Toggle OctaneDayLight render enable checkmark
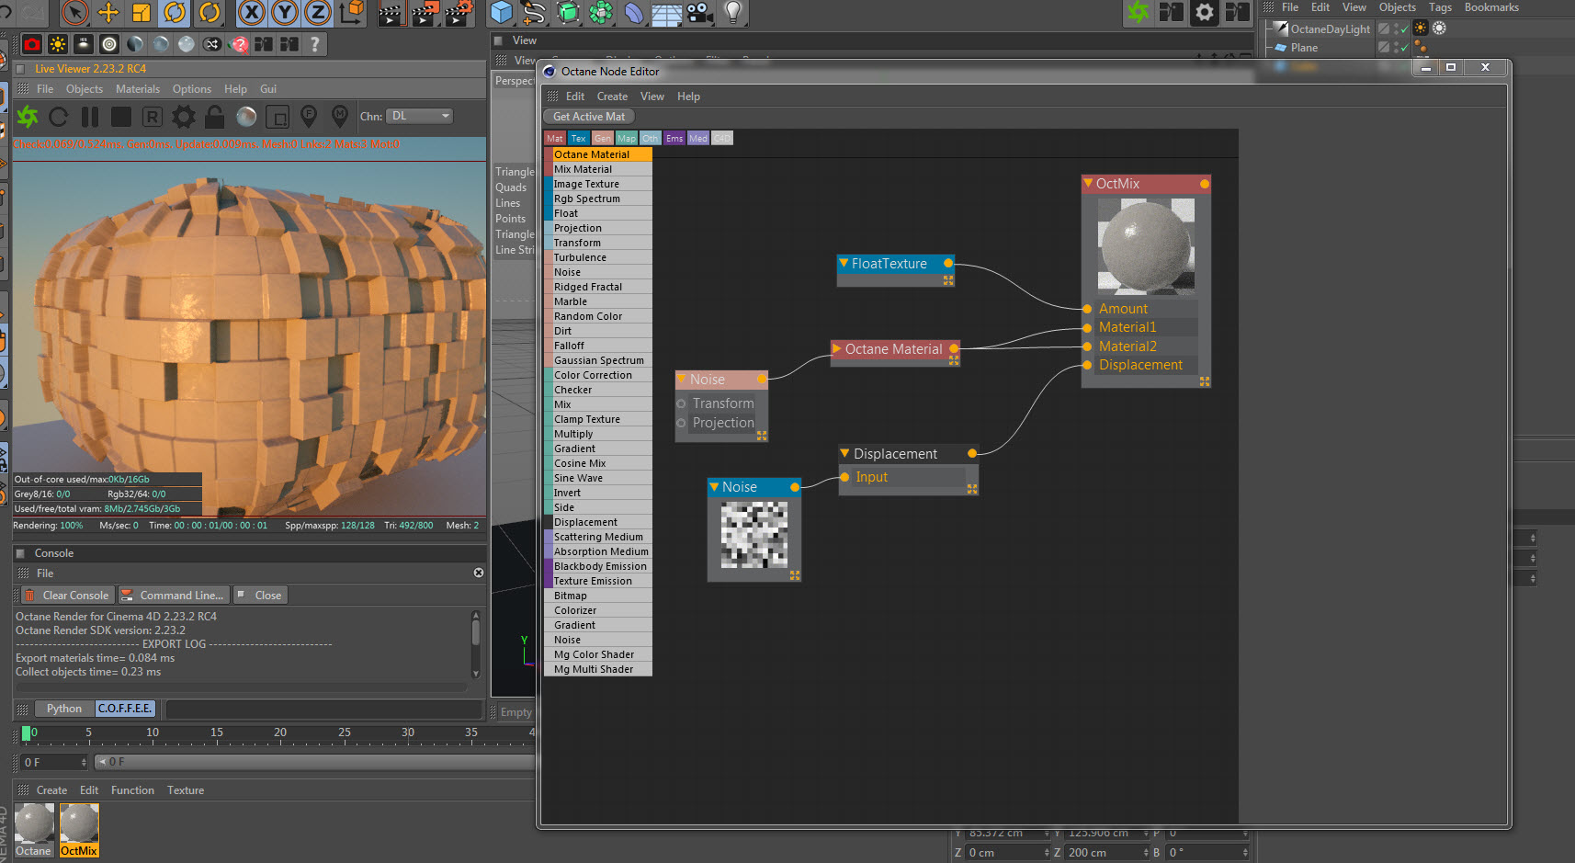 (1404, 29)
